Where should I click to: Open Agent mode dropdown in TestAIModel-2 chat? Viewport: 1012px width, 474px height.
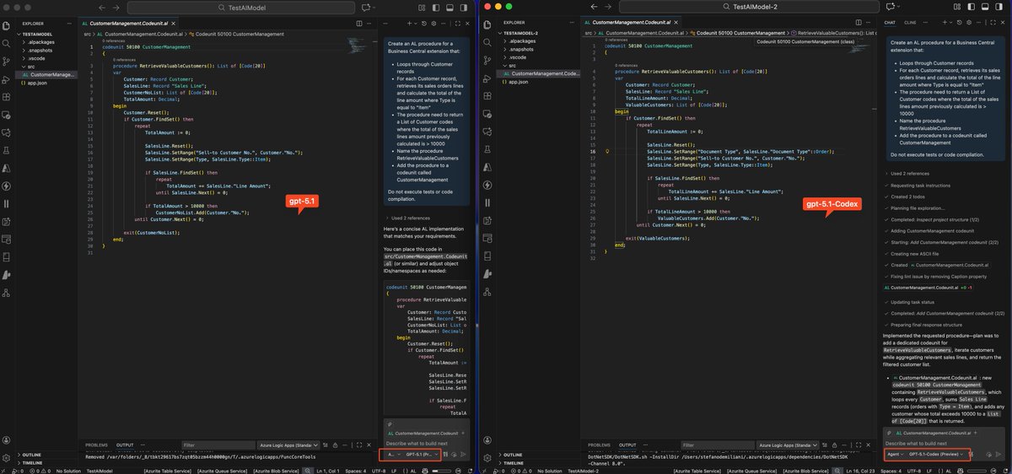coord(895,455)
